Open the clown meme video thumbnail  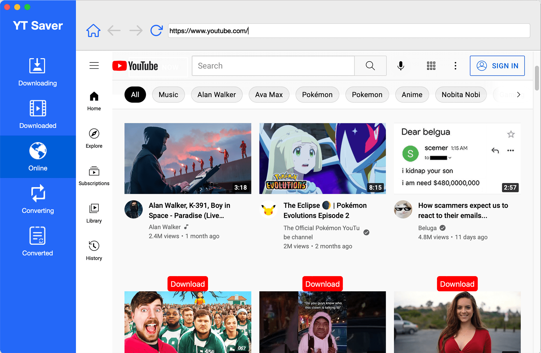(323, 322)
